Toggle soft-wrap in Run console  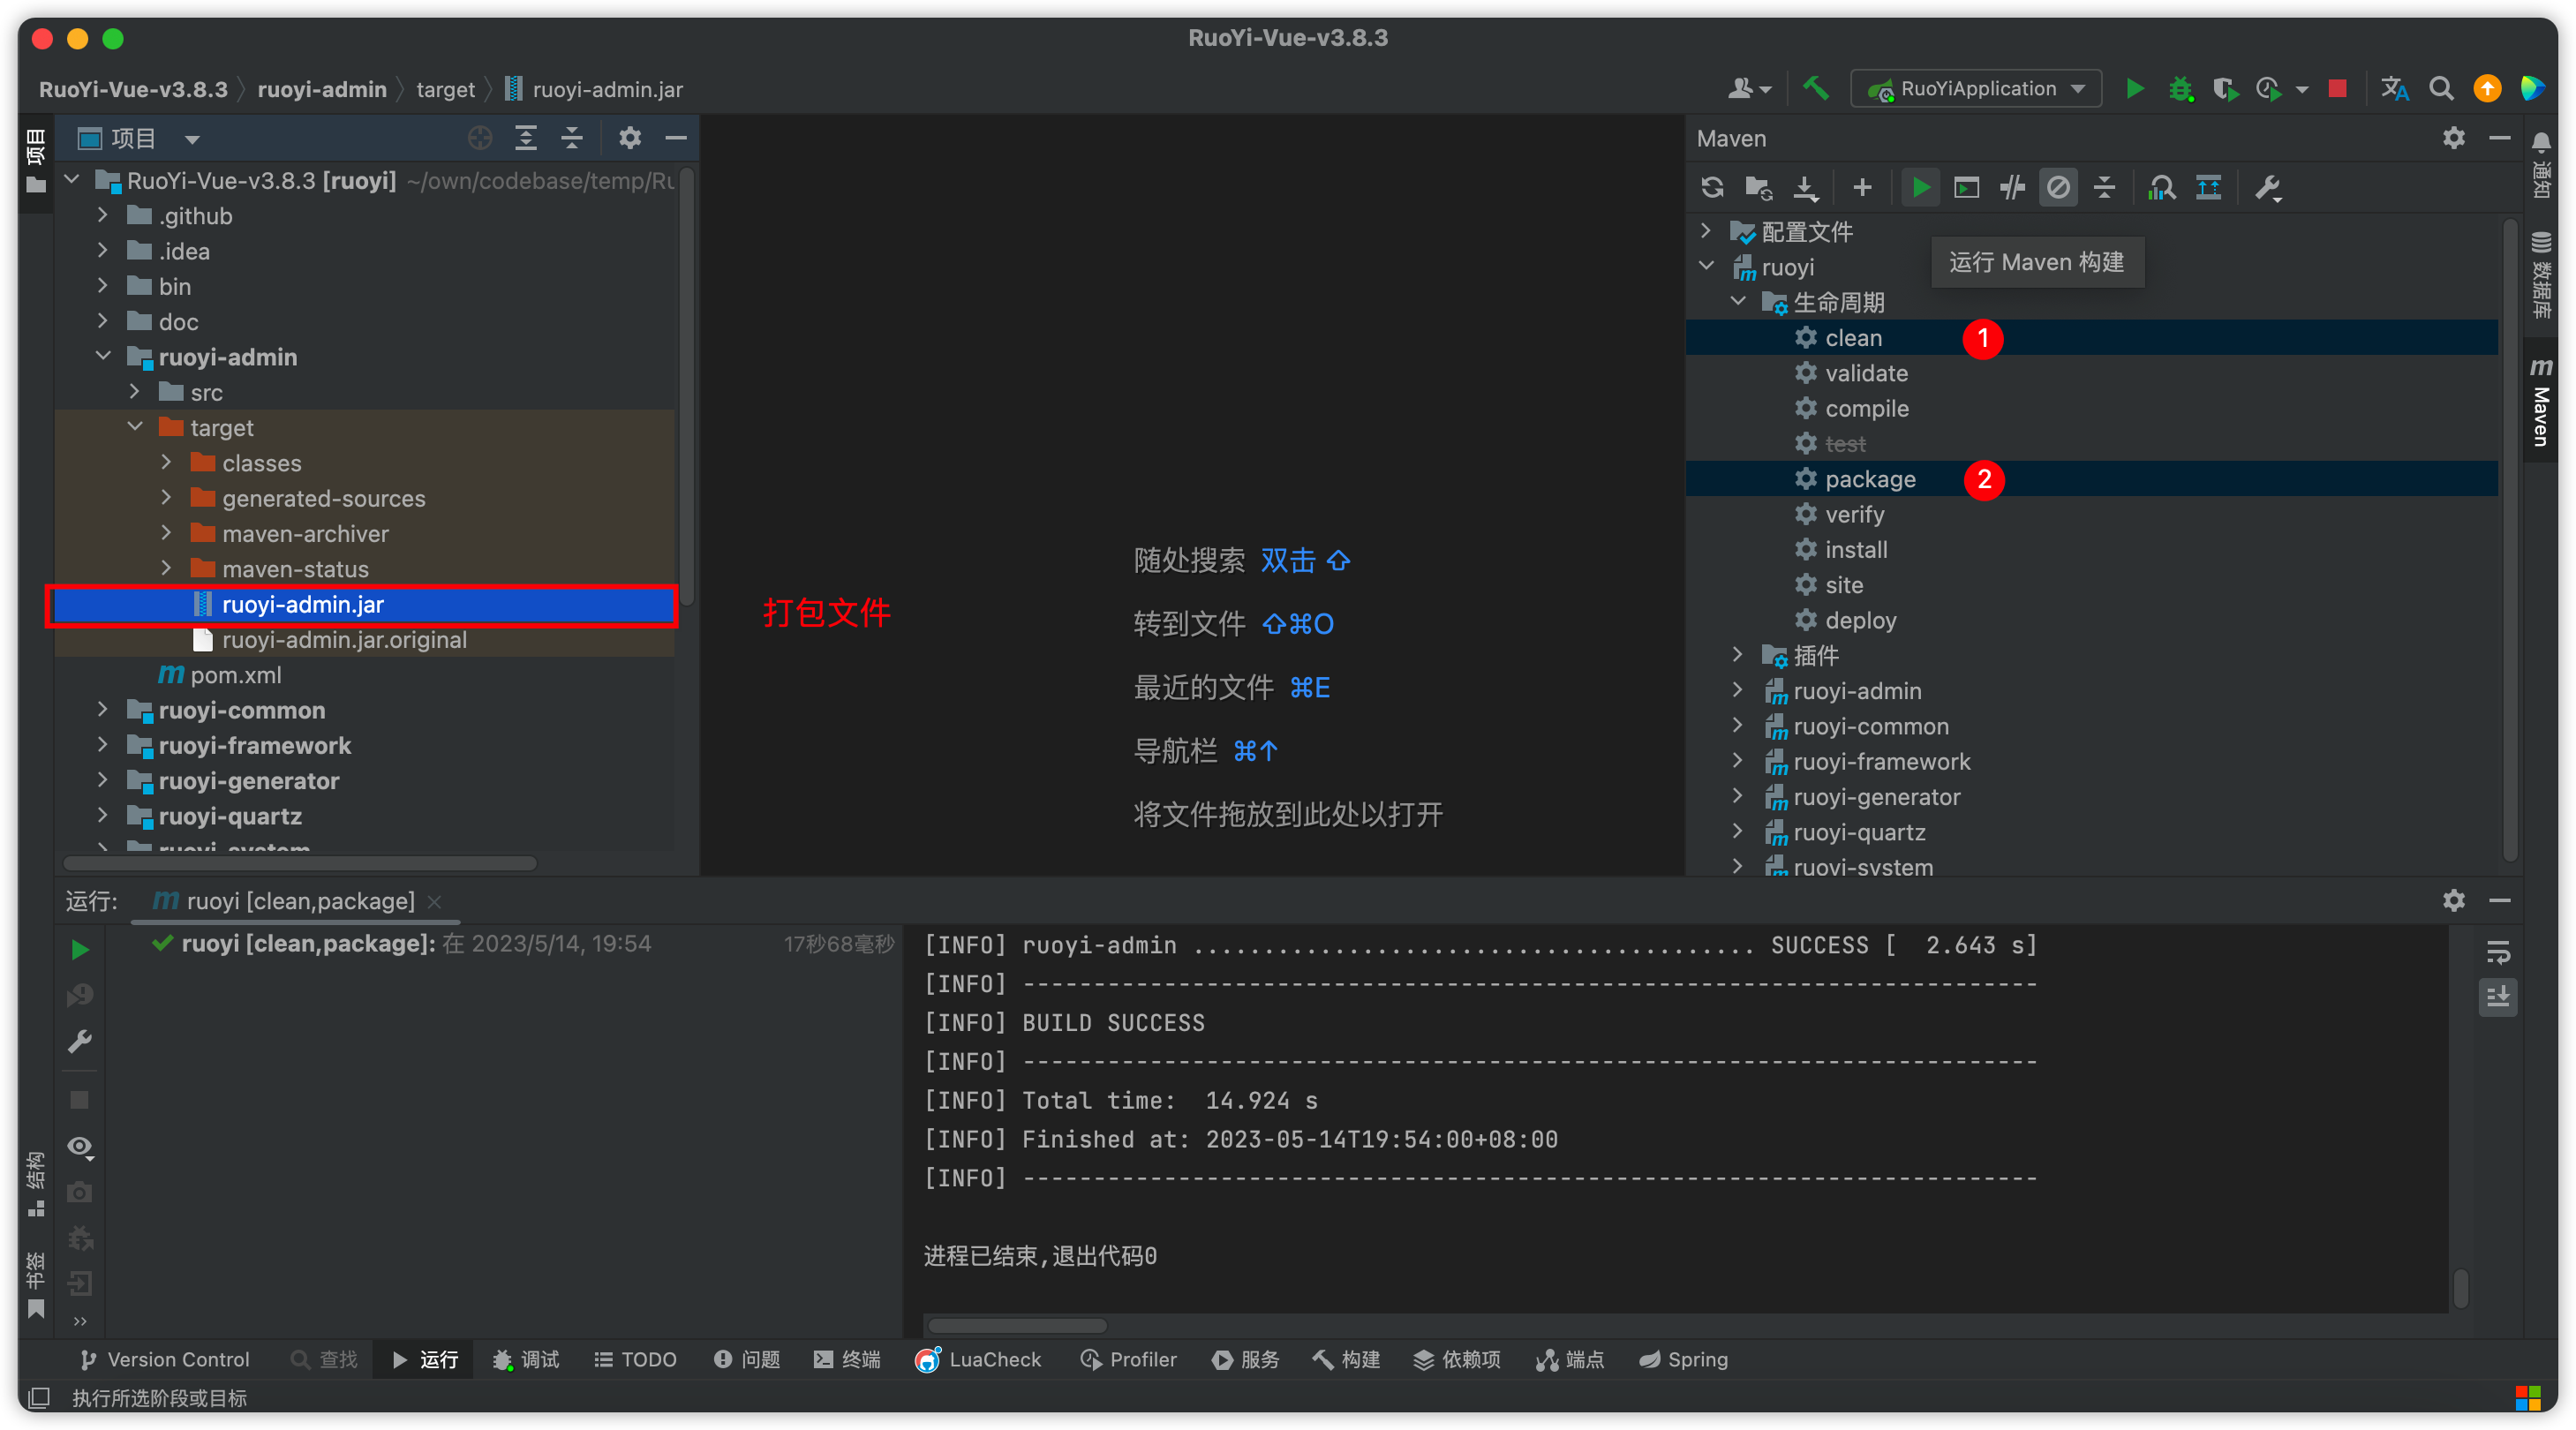pos(2497,952)
